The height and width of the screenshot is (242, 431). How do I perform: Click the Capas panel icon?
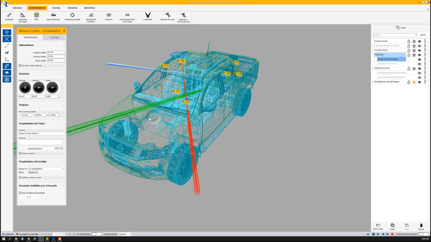pos(398,28)
